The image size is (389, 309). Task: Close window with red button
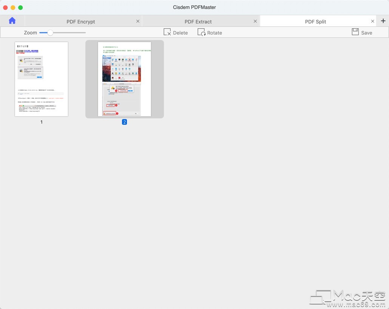tap(5, 8)
